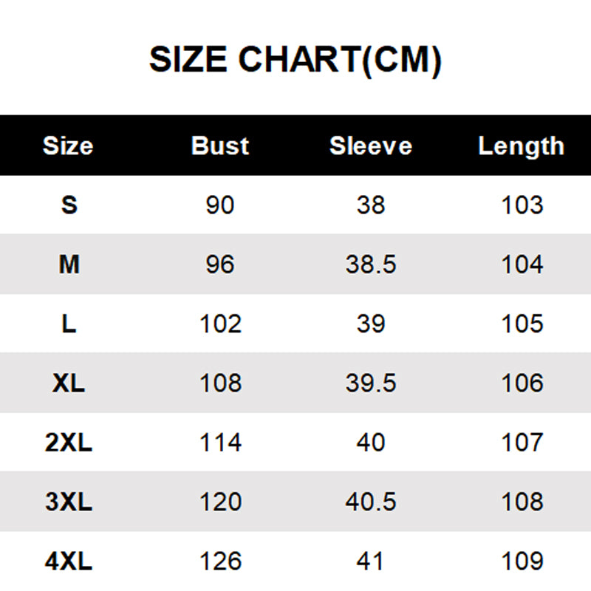
Task: Click length value 105 in L row
Action: click(x=522, y=324)
